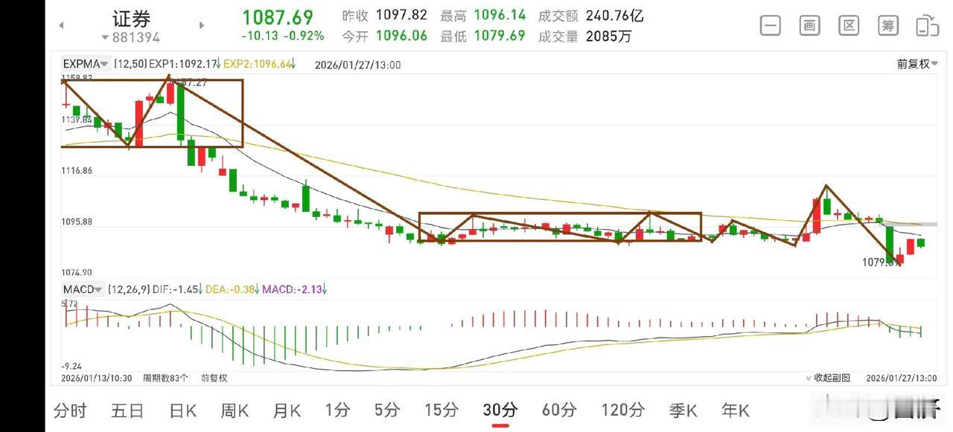Switch to the 1分 tab
Viewport: 953px width, 432px height.
(x=337, y=410)
